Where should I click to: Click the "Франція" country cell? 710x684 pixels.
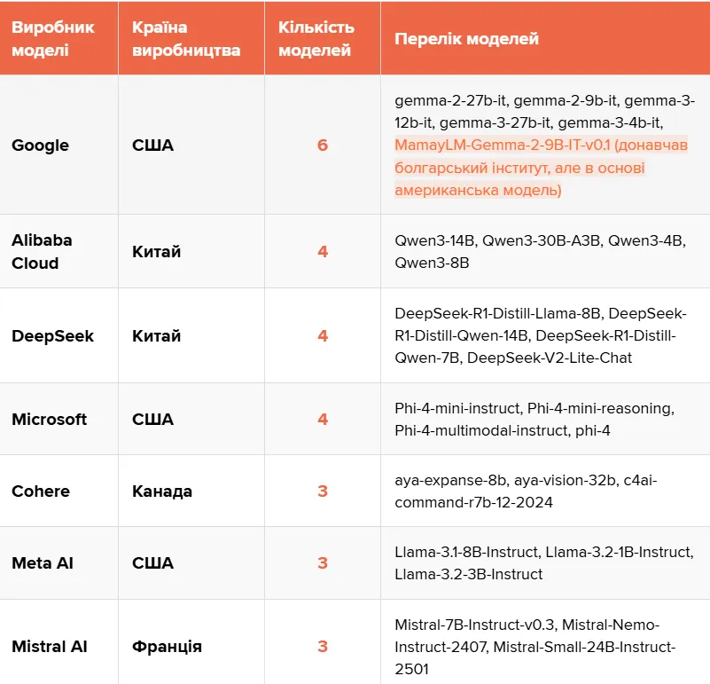coord(167,647)
